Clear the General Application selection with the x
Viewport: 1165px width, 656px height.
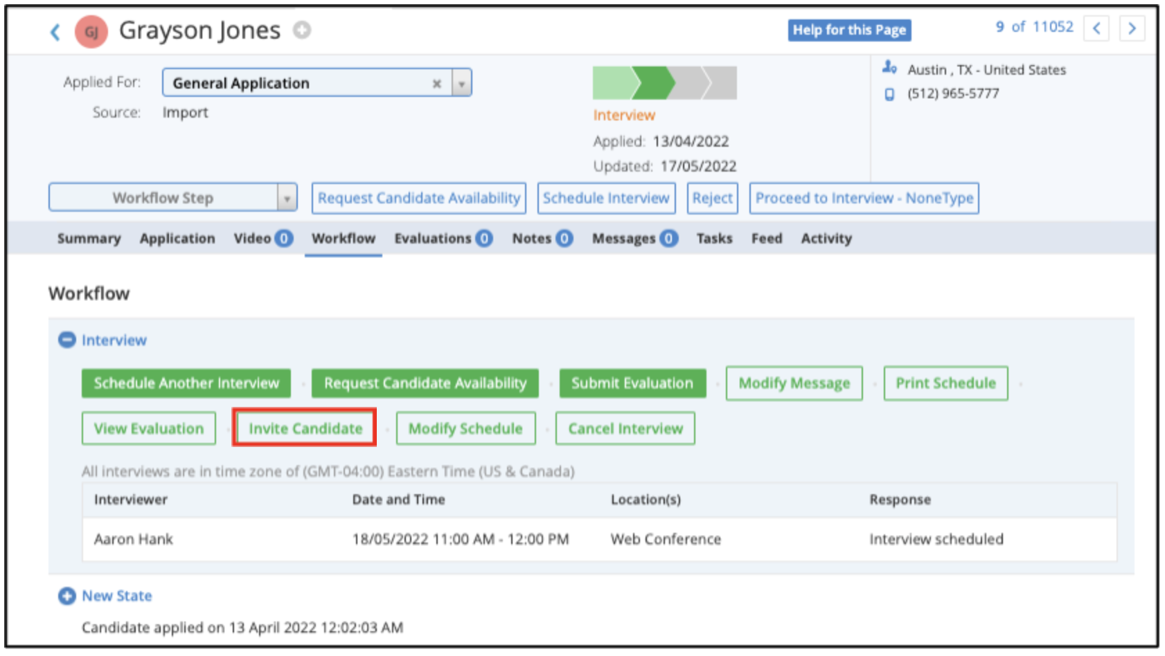[x=437, y=84]
